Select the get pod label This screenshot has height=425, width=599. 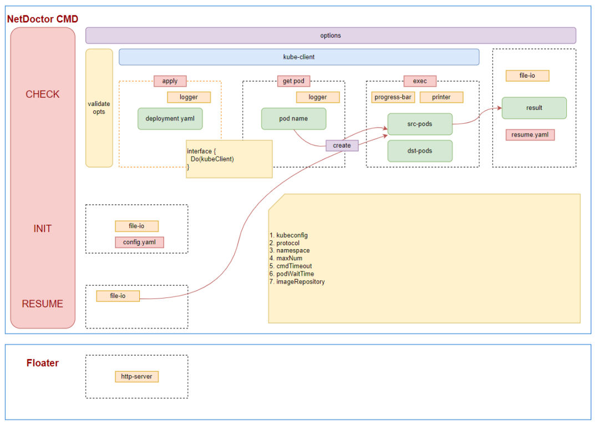click(293, 81)
